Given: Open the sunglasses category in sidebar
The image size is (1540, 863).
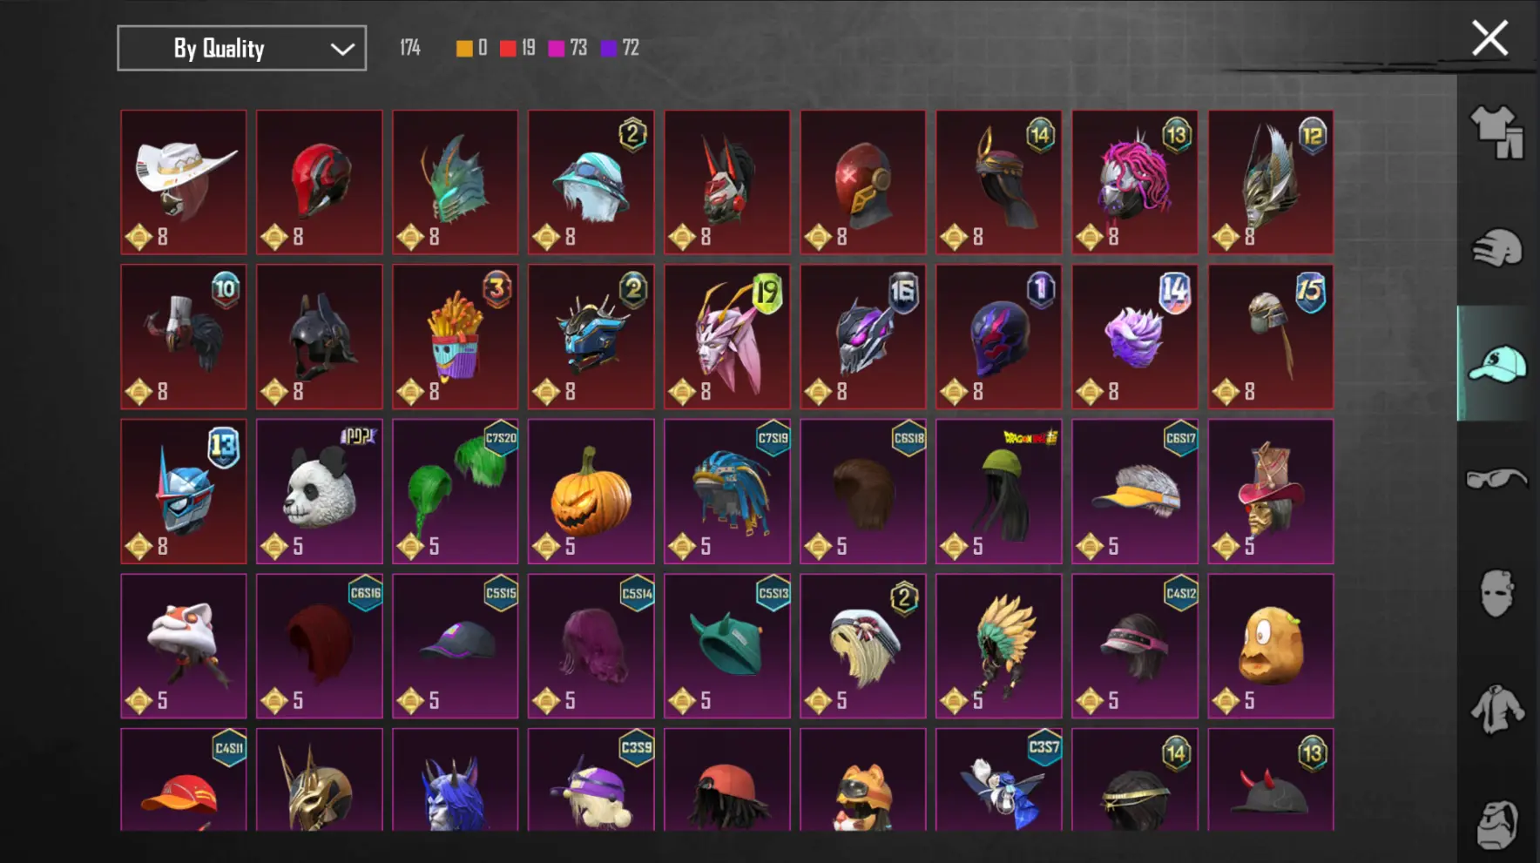Looking at the screenshot, I should click(x=1497, y=478).
